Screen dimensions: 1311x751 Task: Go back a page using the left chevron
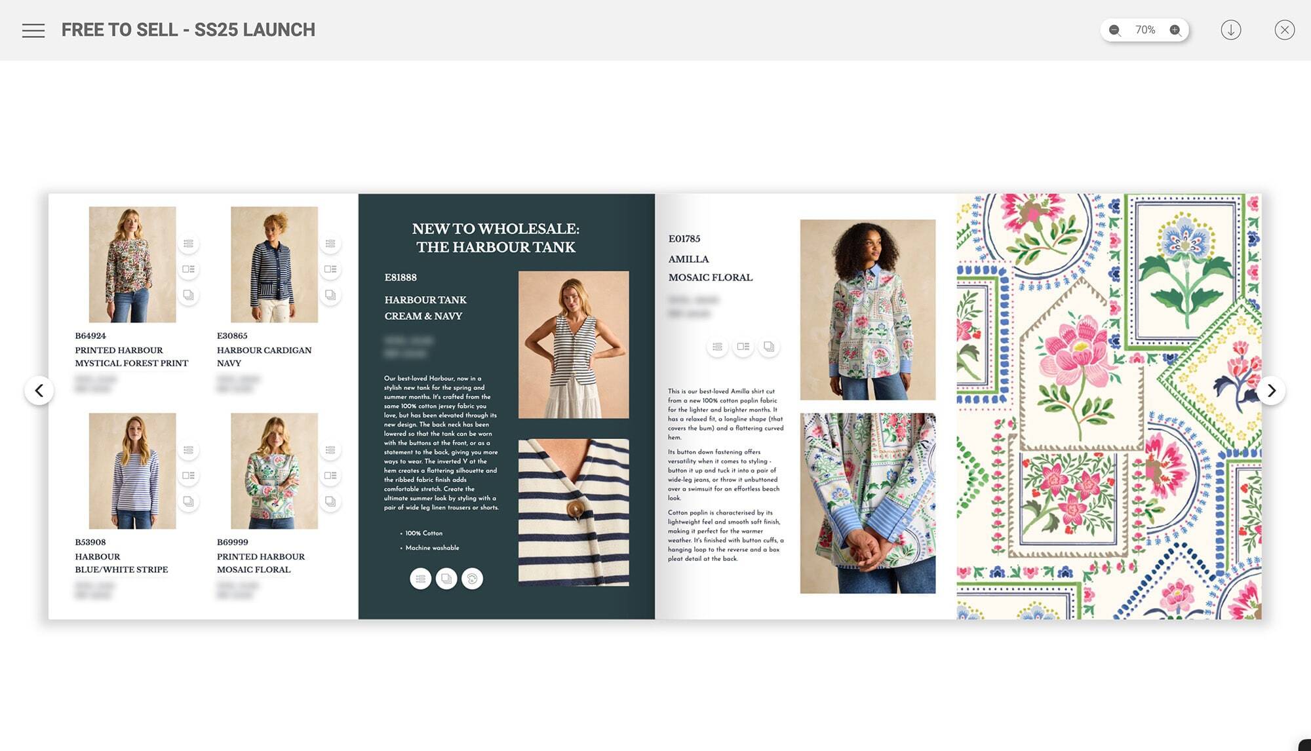point(39,390)
